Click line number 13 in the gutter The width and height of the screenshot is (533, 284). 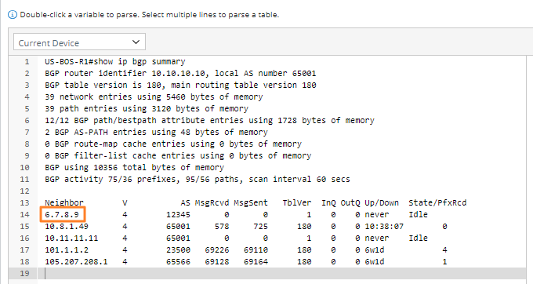point(24,203)
